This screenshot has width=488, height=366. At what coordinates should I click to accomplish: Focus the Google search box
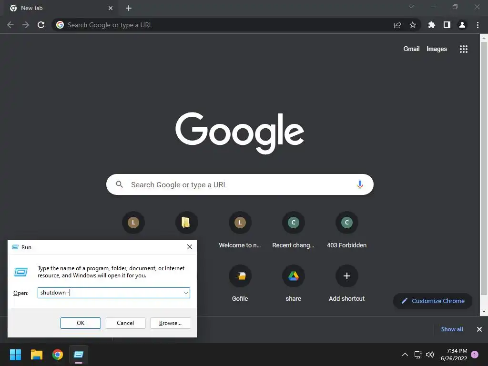pos(240,184)
